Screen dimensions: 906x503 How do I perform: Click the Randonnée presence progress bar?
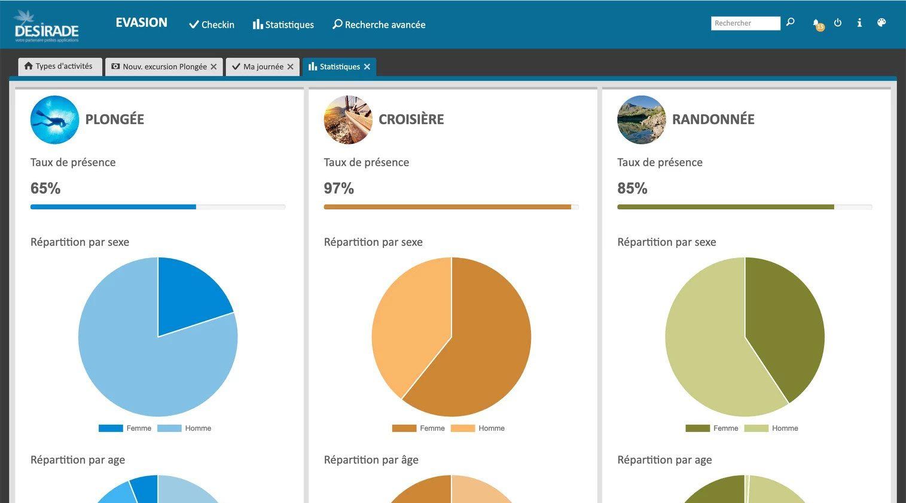[x=745, y=207]
